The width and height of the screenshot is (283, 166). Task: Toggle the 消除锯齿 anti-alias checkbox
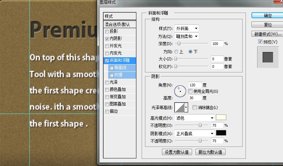coord(194,107)
